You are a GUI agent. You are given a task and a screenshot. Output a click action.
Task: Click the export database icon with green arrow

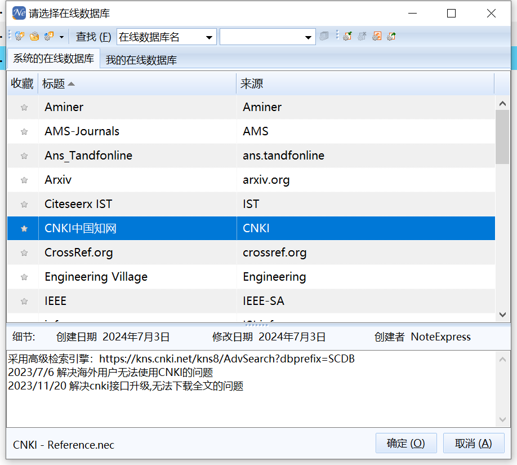[391, 36]
